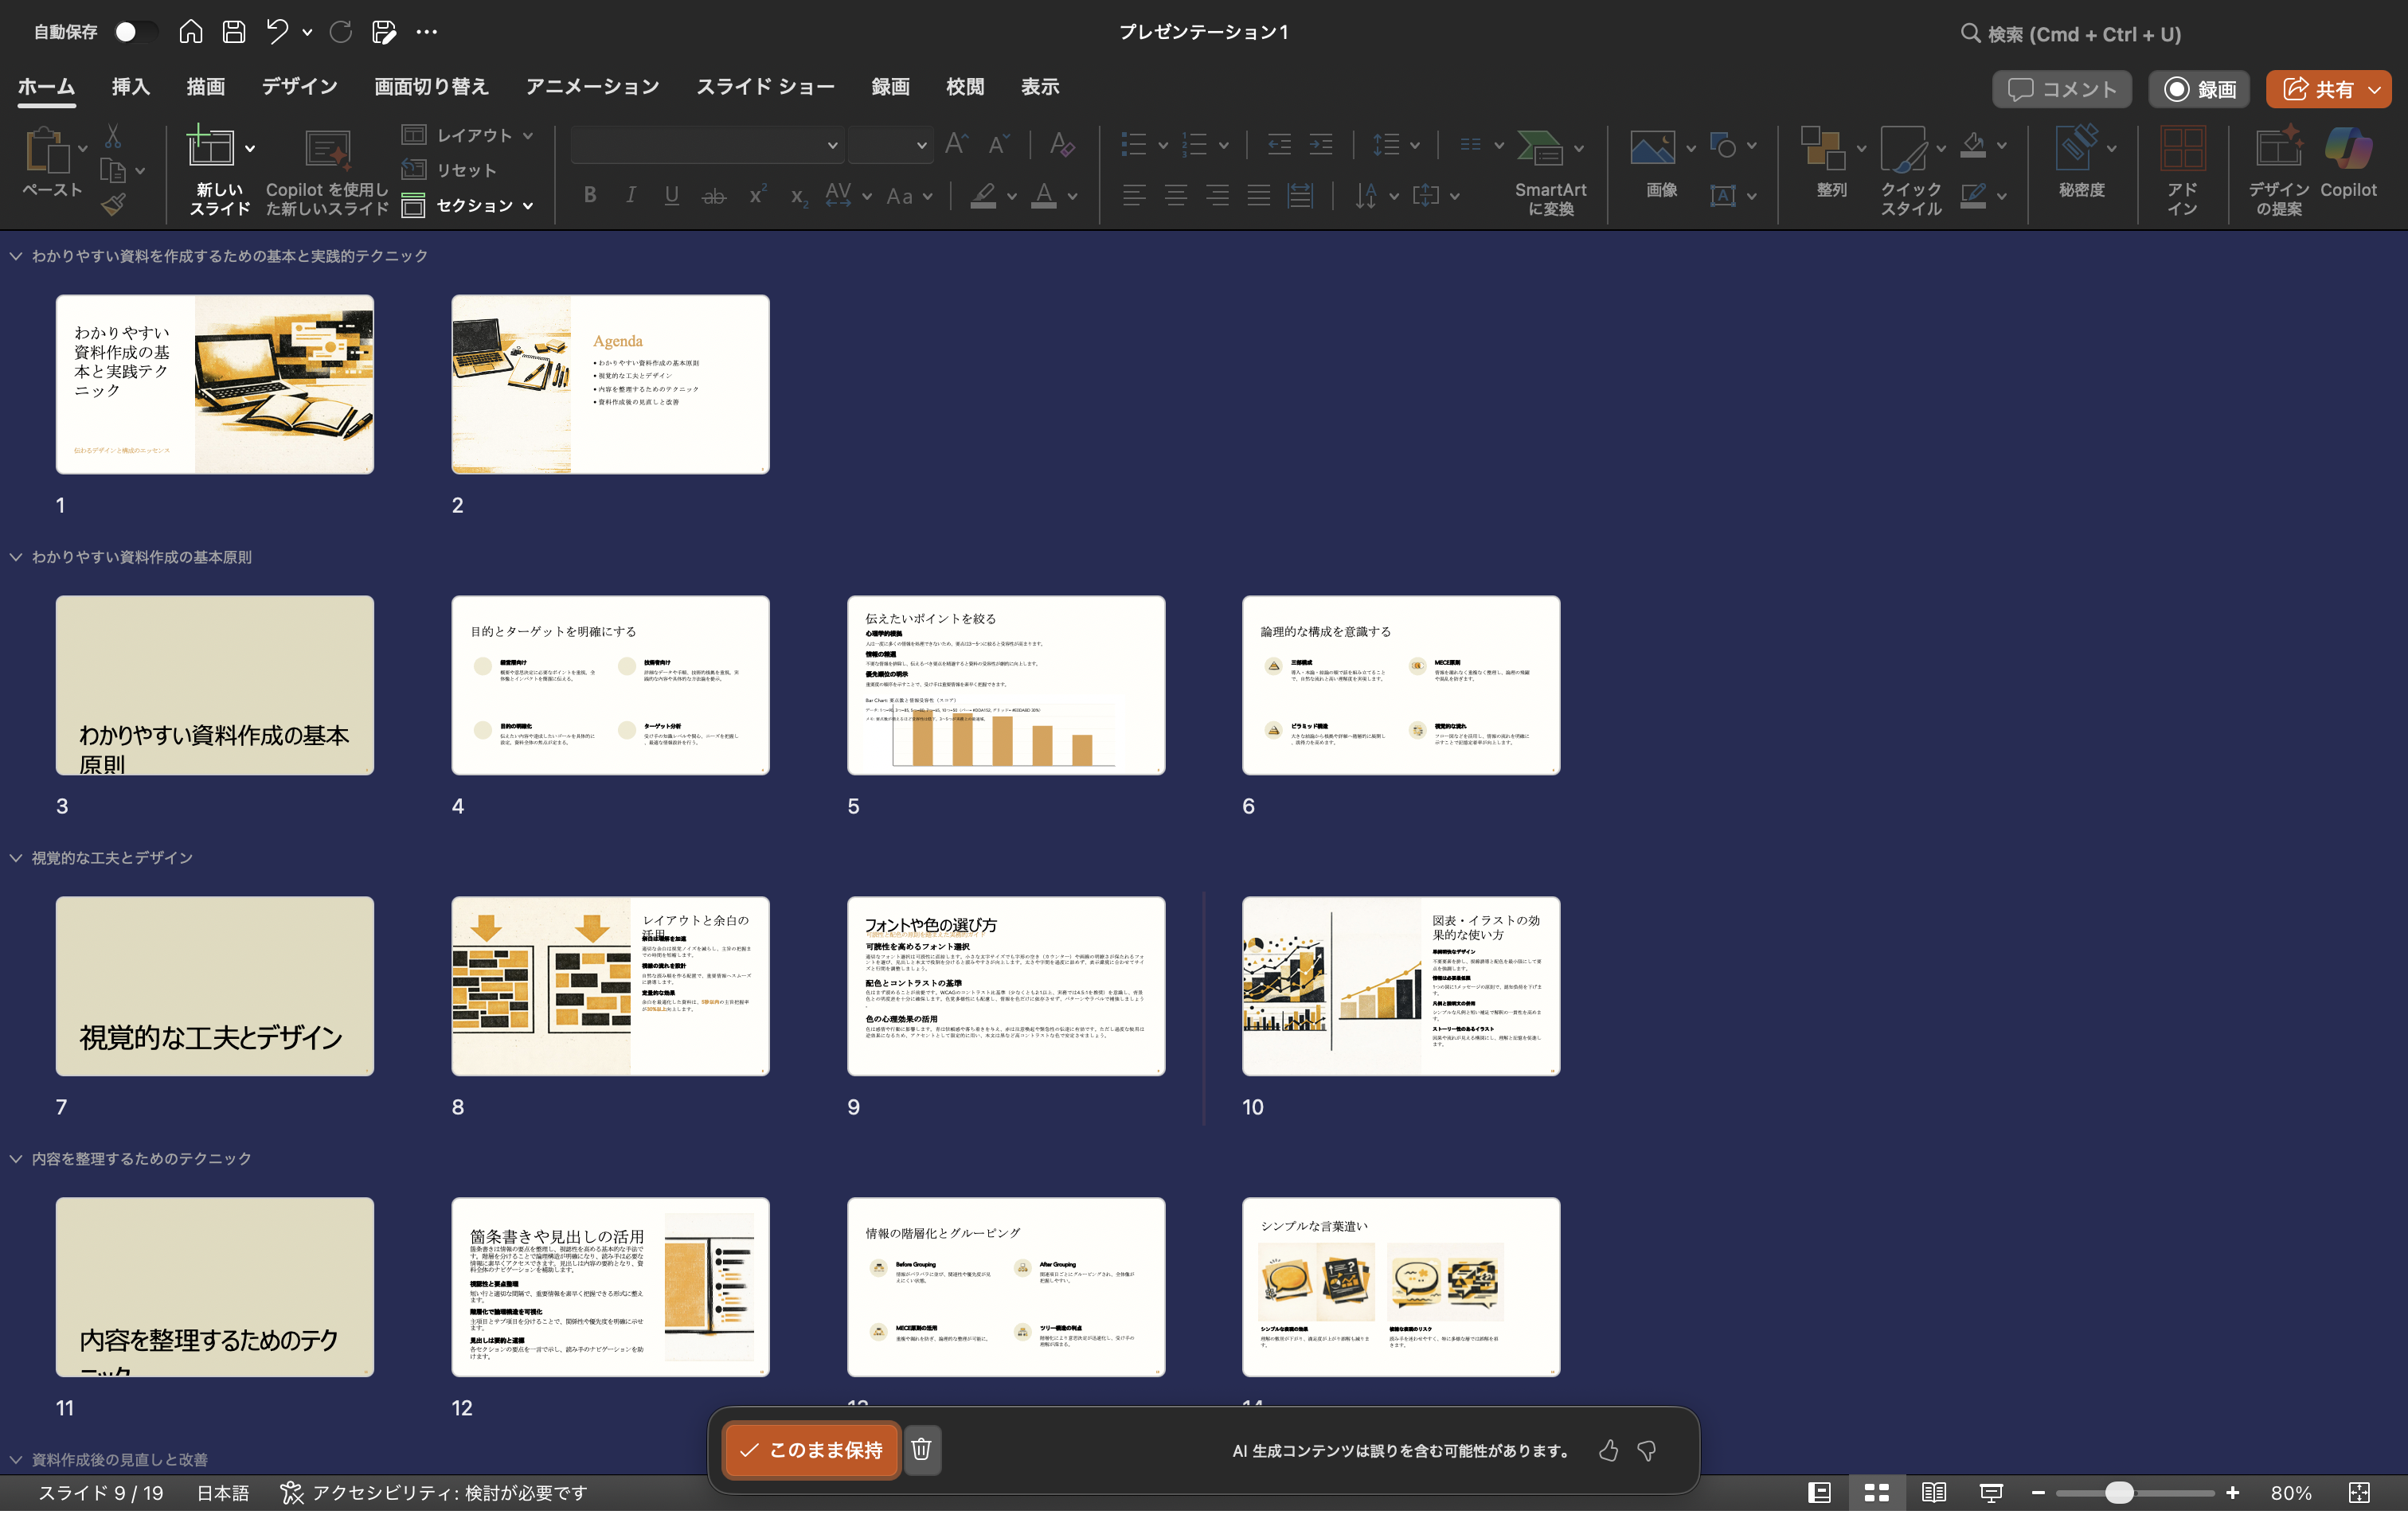Switch to slide sorter view icon

coord(1876,1493)
